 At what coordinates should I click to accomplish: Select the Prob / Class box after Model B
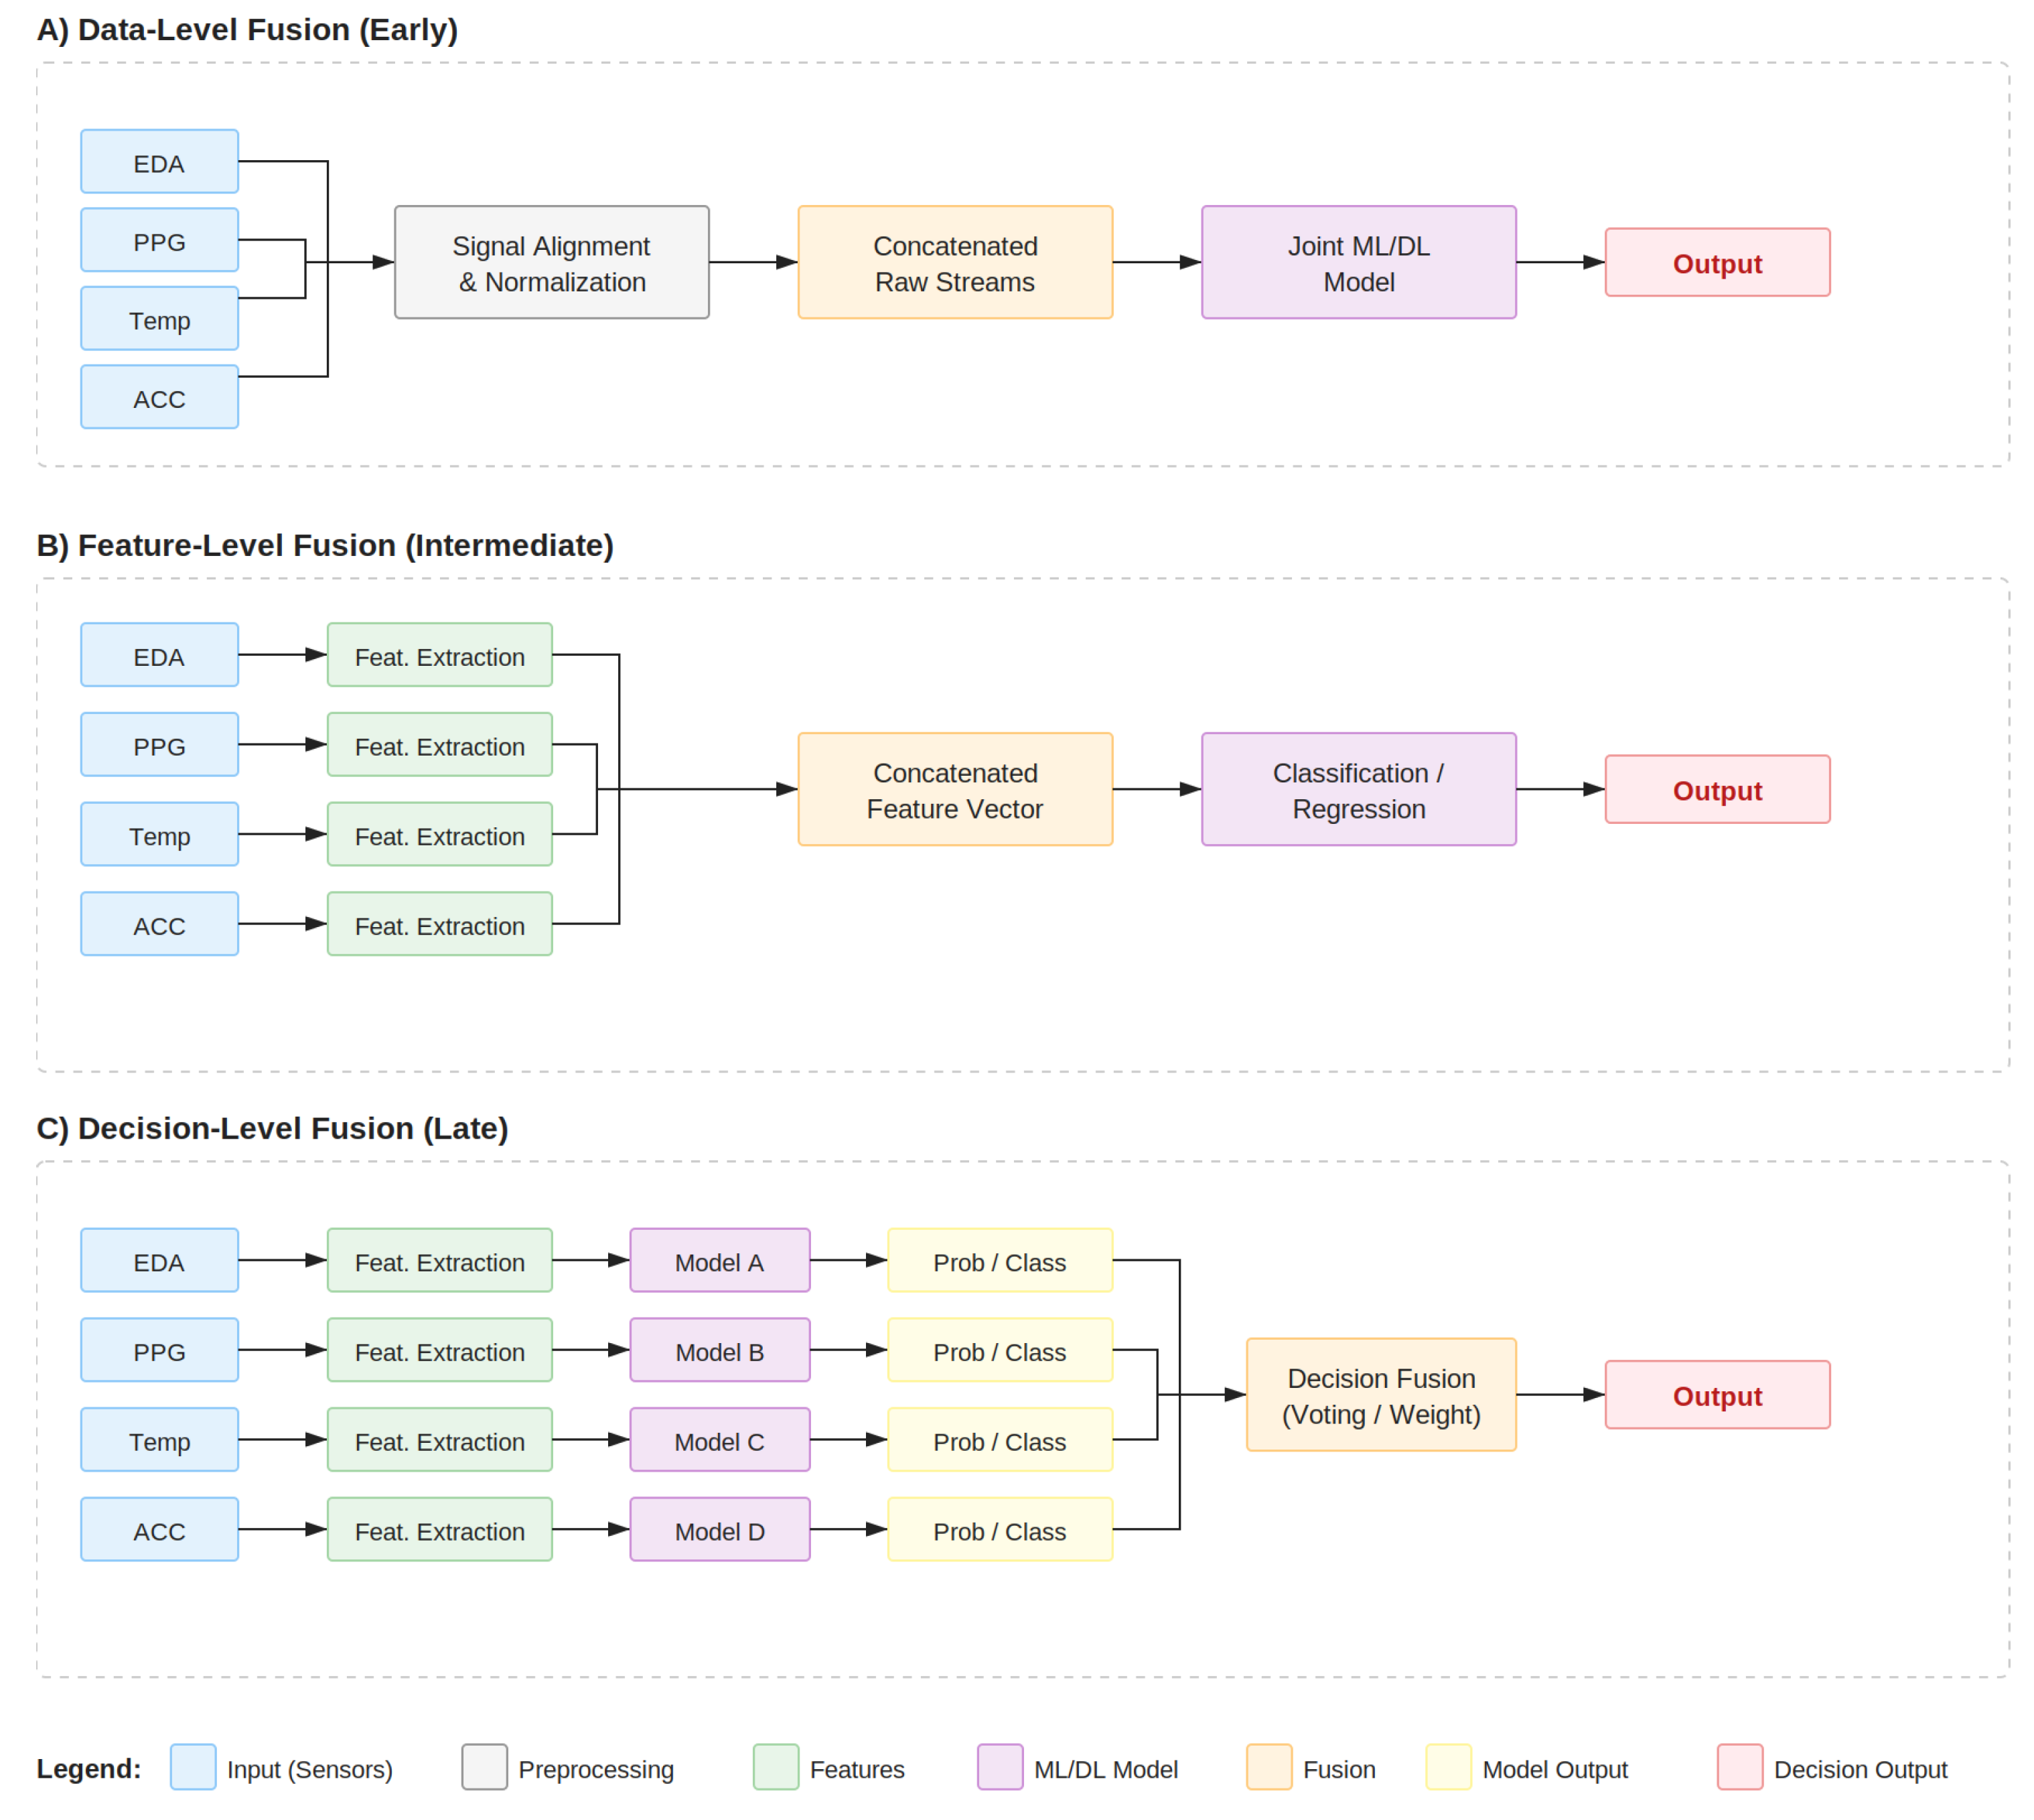pyautogui.click(x=999, y=1350)
